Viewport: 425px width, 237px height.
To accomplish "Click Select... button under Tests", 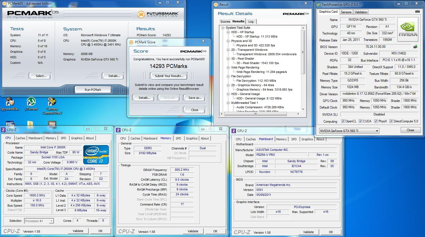I will pos(41,76).
